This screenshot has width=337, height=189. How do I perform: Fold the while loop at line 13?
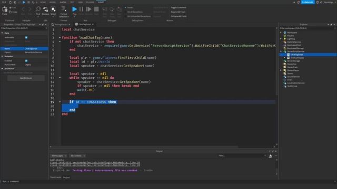pyautogui.click(x=60, y=78)
